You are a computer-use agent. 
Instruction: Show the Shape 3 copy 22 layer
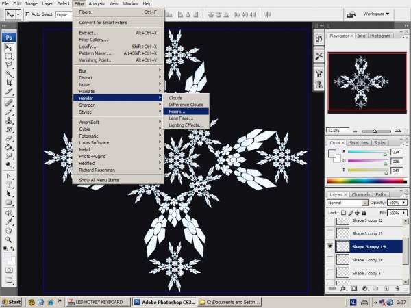tap(330, 221)
